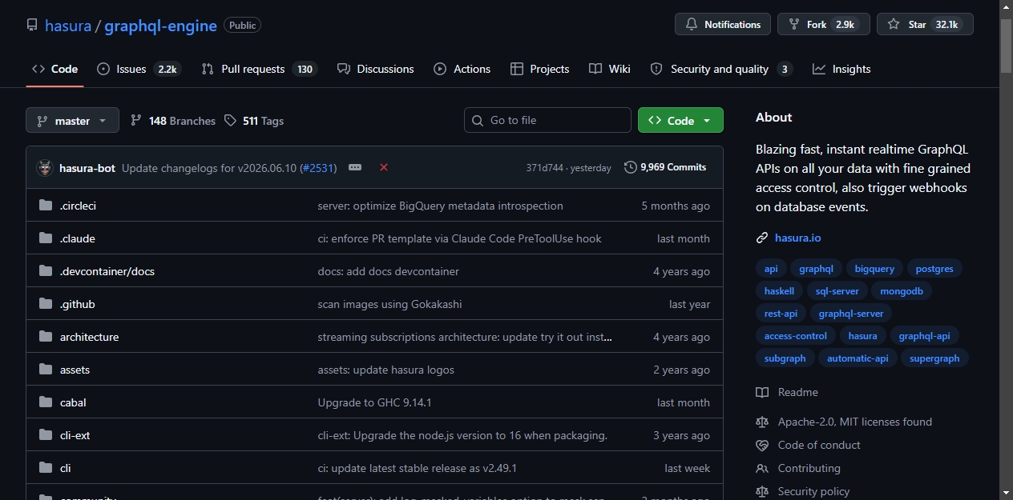Viewport: 1013px width, 500px height.
Task: Open Security and quality tab
Action: [721, 69]
